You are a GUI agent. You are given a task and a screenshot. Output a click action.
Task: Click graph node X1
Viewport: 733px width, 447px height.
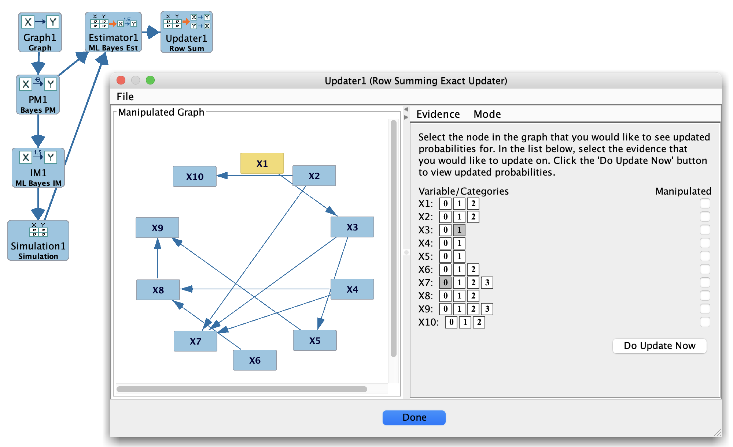pyautogui.click(x=262, y=164)
